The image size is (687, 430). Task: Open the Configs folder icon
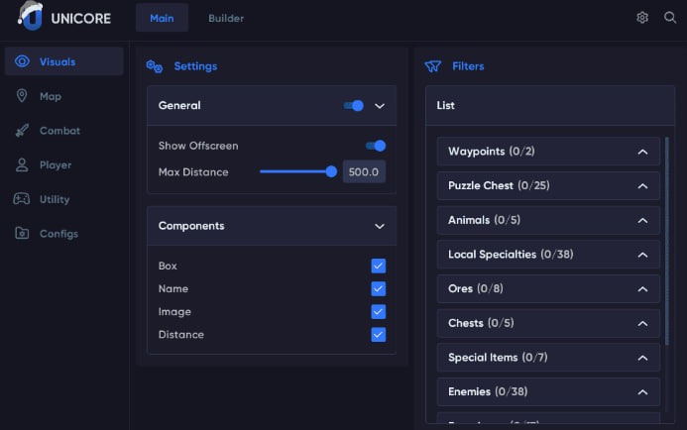22,234
